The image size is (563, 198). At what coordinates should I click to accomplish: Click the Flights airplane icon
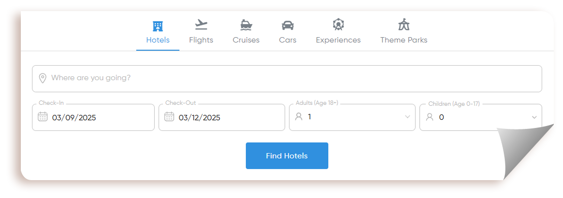(201, 25)
